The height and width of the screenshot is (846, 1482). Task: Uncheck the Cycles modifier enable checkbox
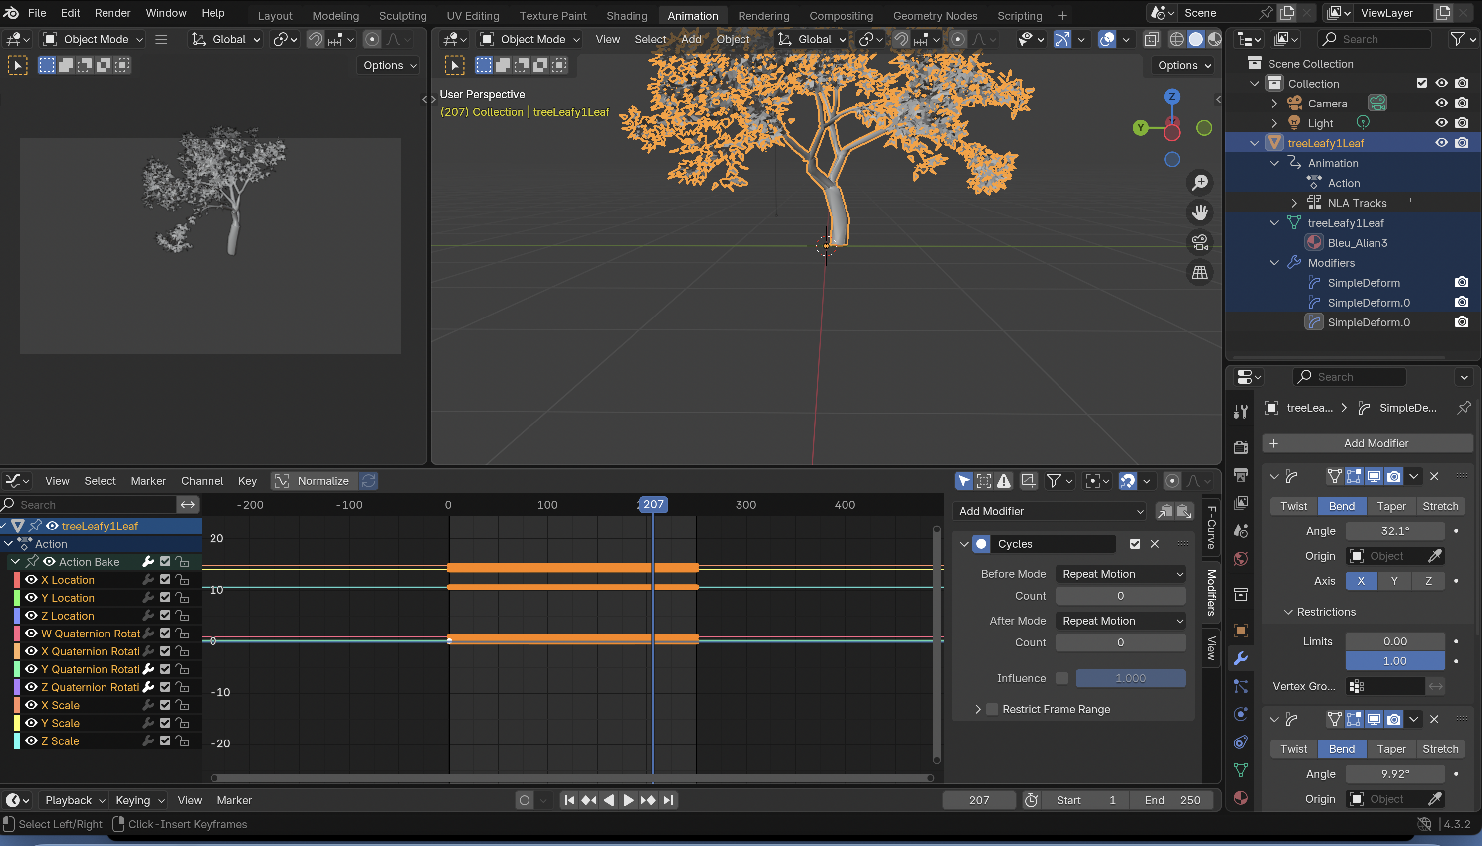[1135, 544]
